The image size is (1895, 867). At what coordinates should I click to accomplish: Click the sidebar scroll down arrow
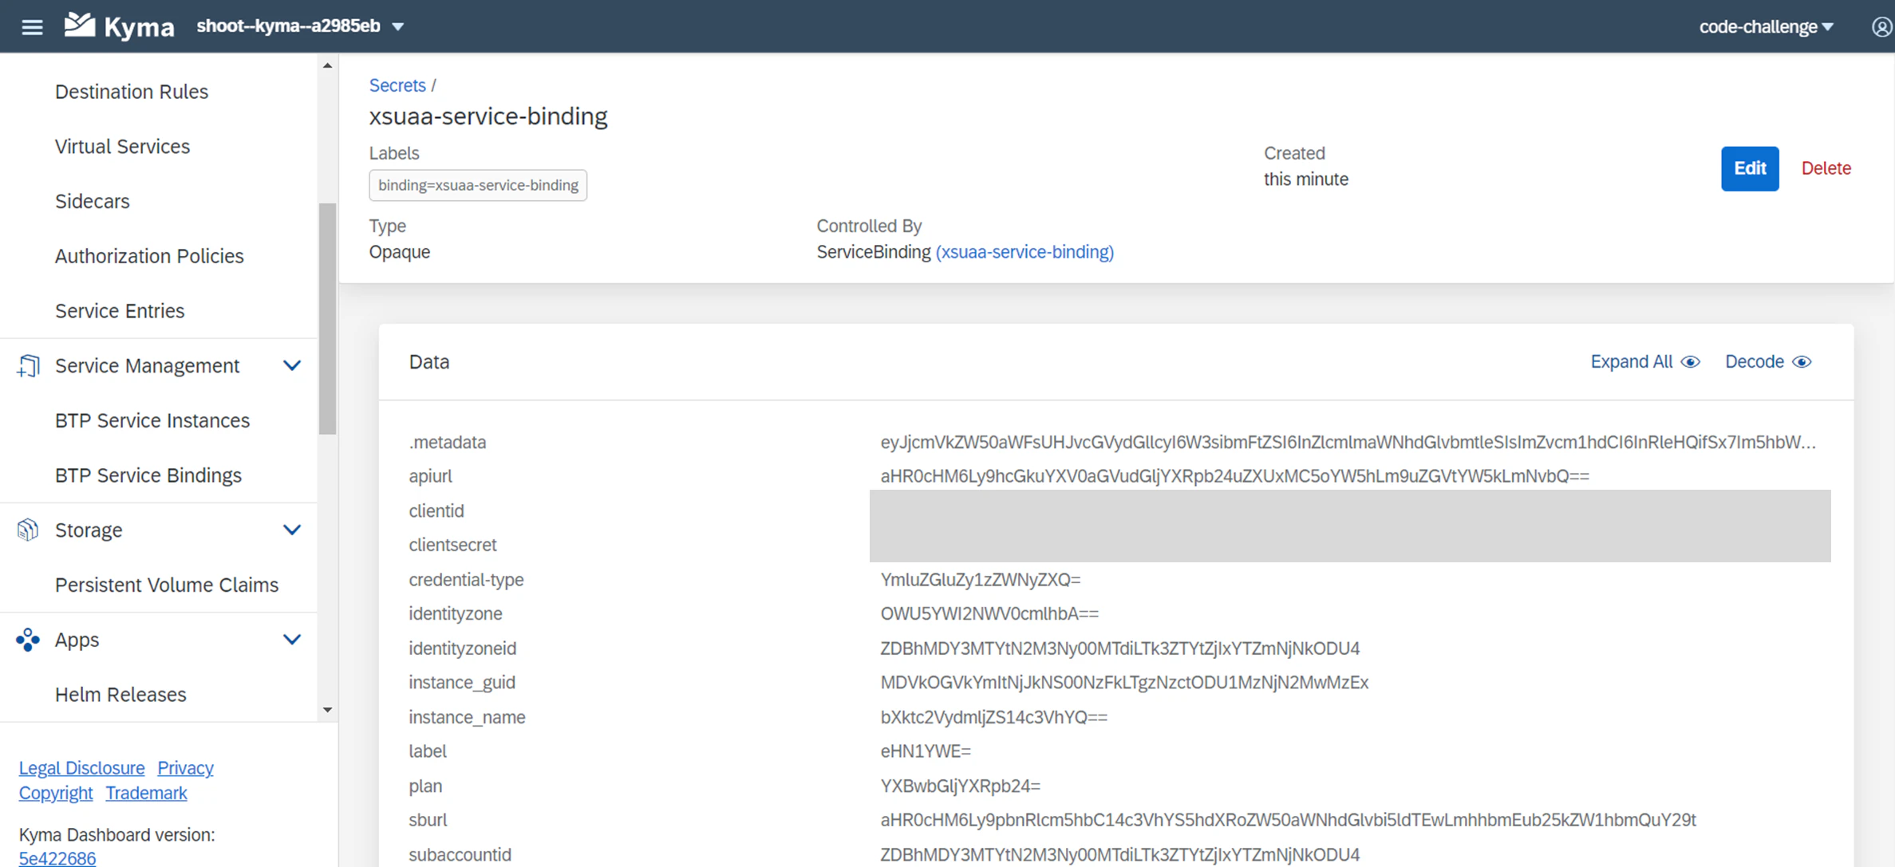(x=327, y=710)
